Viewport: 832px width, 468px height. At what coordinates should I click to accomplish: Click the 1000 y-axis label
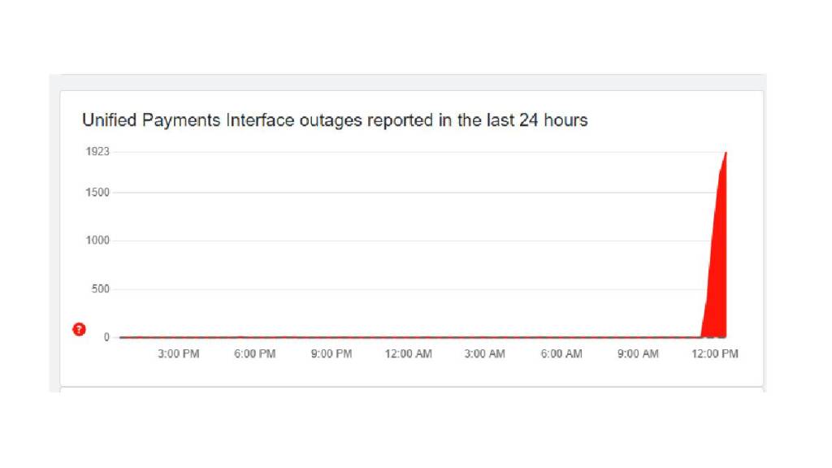[98, 240]
